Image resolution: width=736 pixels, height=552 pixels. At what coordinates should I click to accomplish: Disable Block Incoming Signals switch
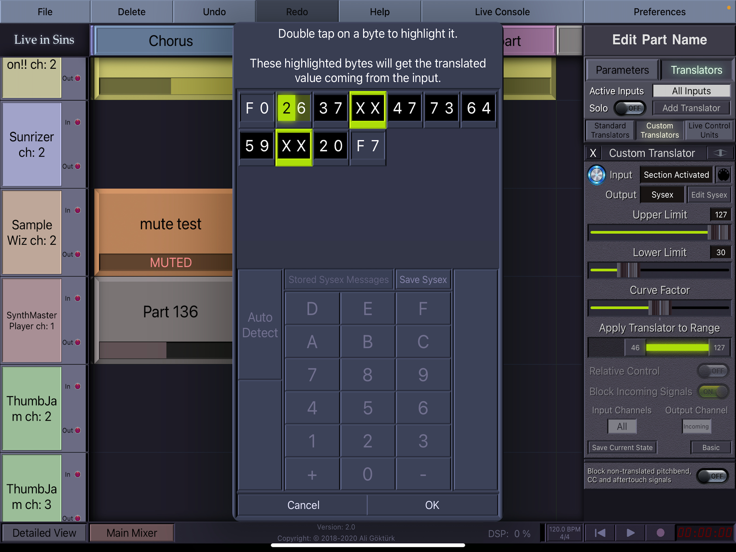coord(713,392)
